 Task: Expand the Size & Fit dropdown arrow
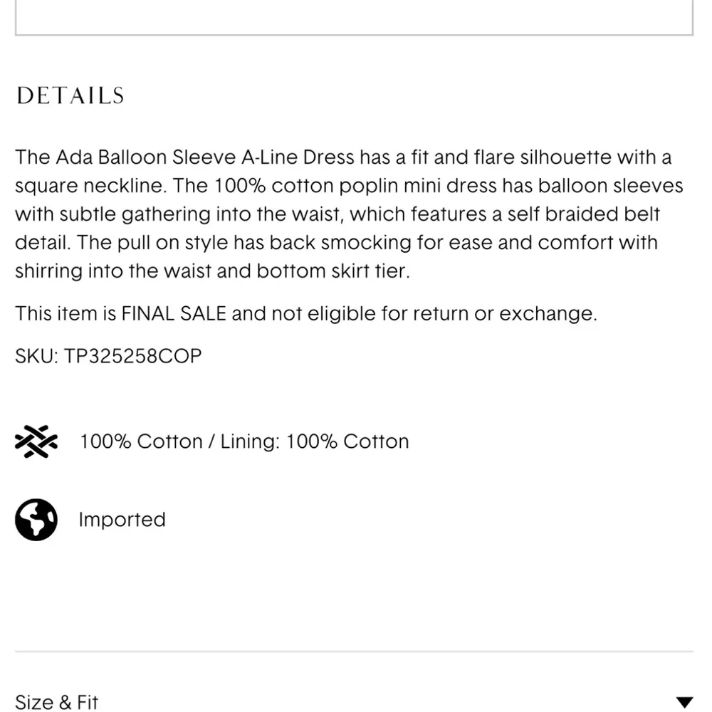684,702
